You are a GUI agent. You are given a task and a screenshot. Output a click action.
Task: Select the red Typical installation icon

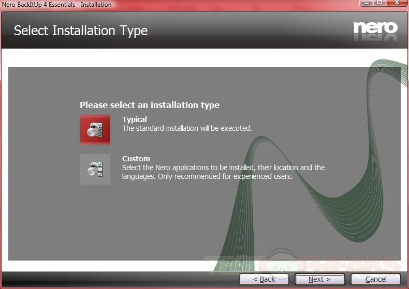(x=95, y=130)
